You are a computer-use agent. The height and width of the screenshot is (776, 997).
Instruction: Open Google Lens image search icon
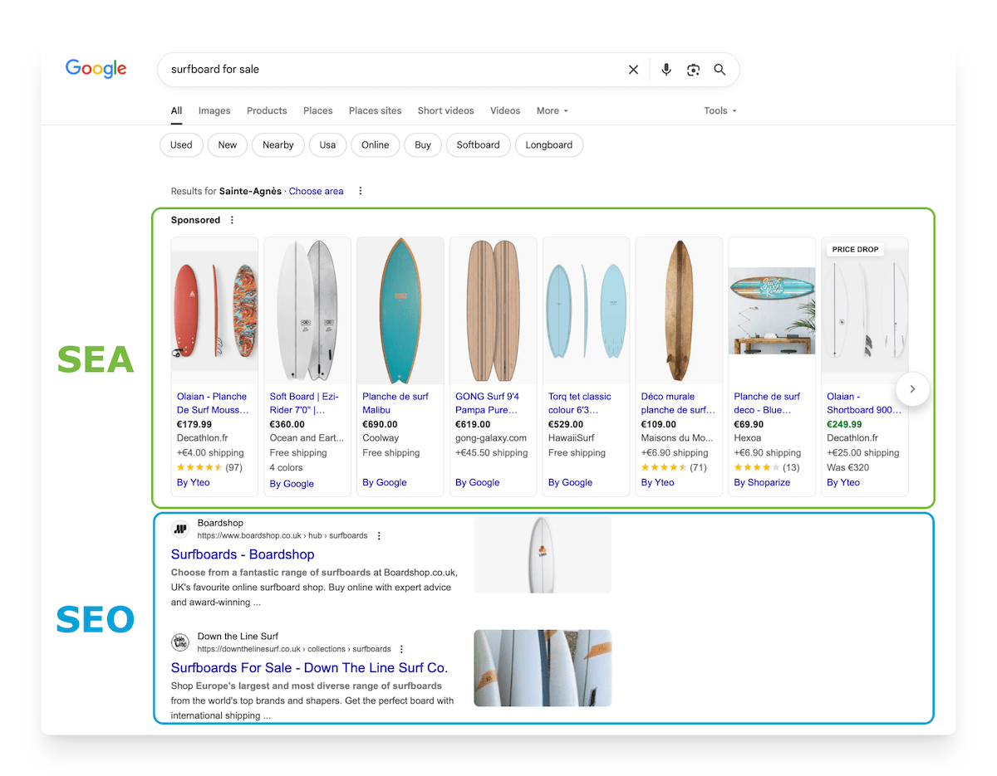[694, 70]
